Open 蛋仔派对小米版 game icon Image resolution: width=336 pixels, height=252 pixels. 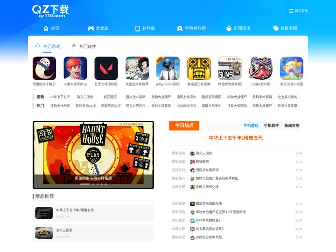[x=292, y=68]
